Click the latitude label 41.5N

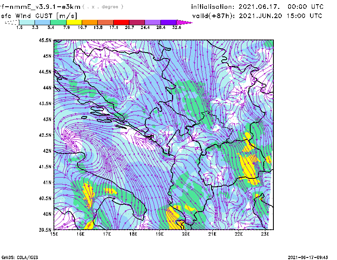point(45,167)
